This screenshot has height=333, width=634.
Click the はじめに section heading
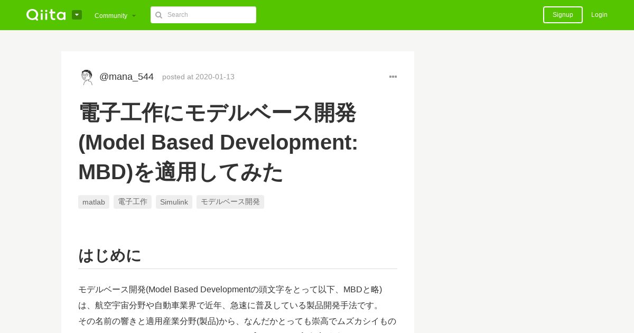point(110,255)
